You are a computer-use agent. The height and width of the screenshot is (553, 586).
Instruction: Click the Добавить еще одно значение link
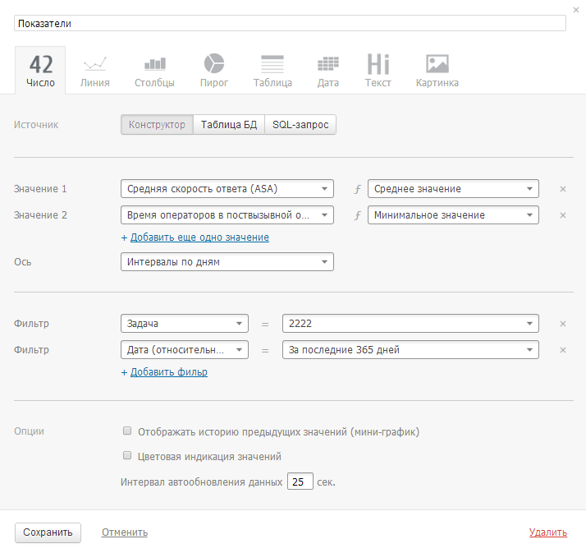[x=199, y=237]
